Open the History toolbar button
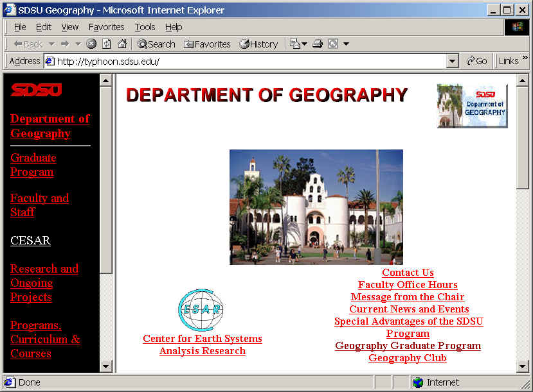The image size is (533, 392). (x=258, y=44)
